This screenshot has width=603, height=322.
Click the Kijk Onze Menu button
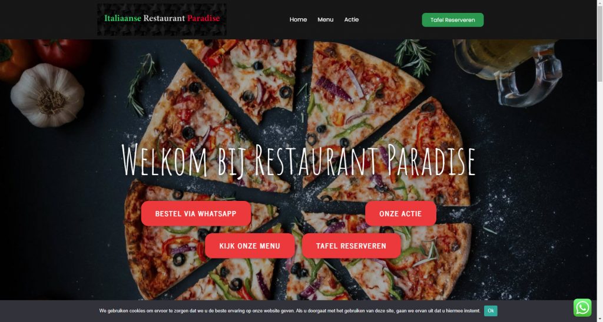tap(250, 246)
